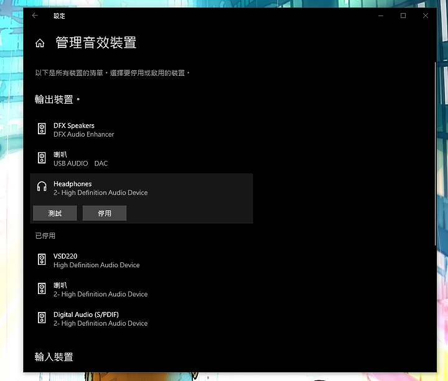Image resolution: width=448 pixels, height=381 pixels.
Task: Click the VSD220 speaker icon
Action: (42, 259)
